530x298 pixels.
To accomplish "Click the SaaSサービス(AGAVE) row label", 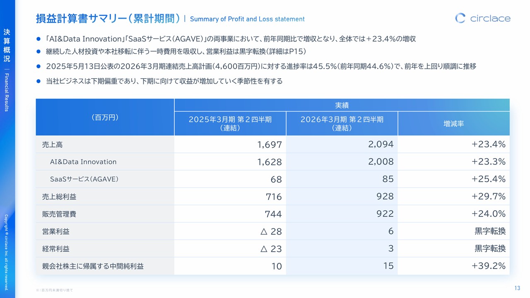I will (x=84, y=179).
